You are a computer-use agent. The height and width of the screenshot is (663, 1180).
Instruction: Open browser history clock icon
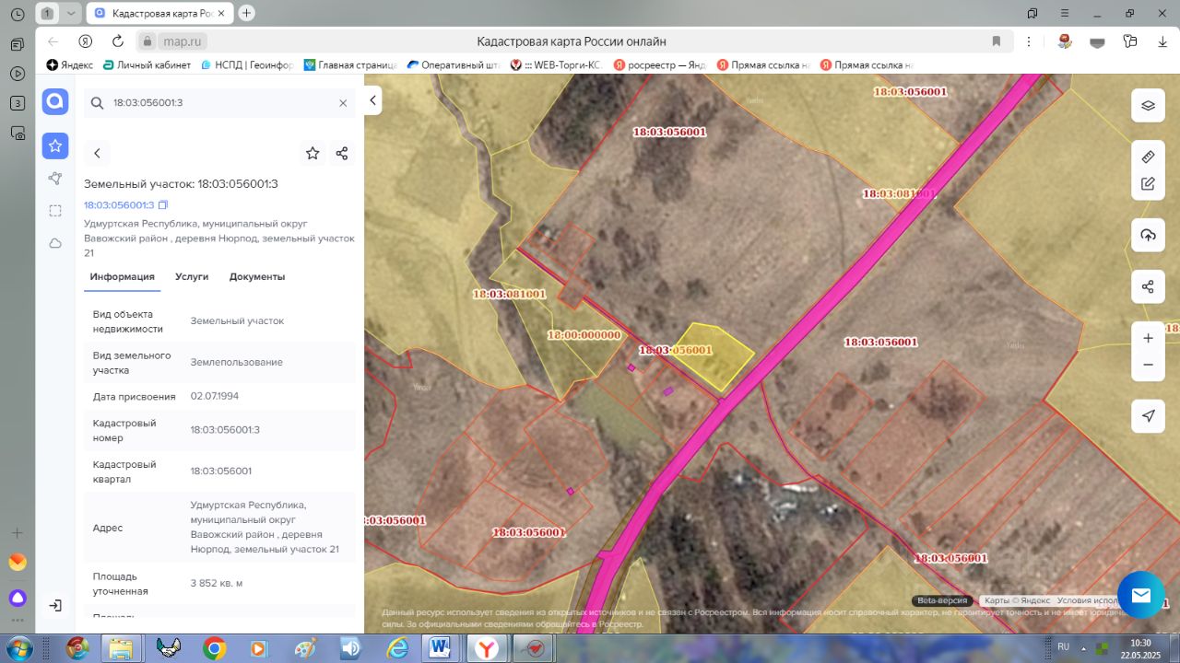(17, 14)
